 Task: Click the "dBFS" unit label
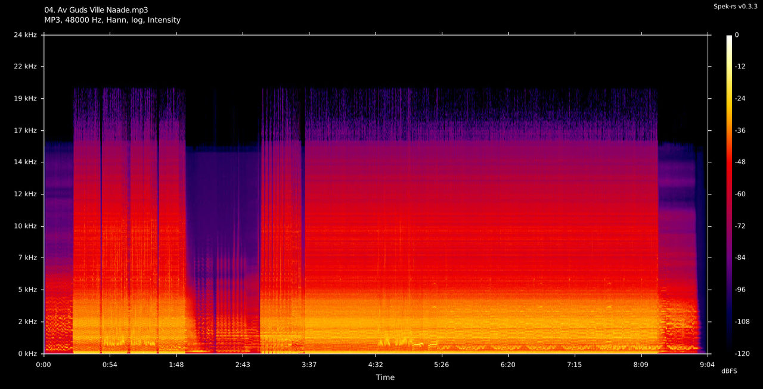click(729, 371)
